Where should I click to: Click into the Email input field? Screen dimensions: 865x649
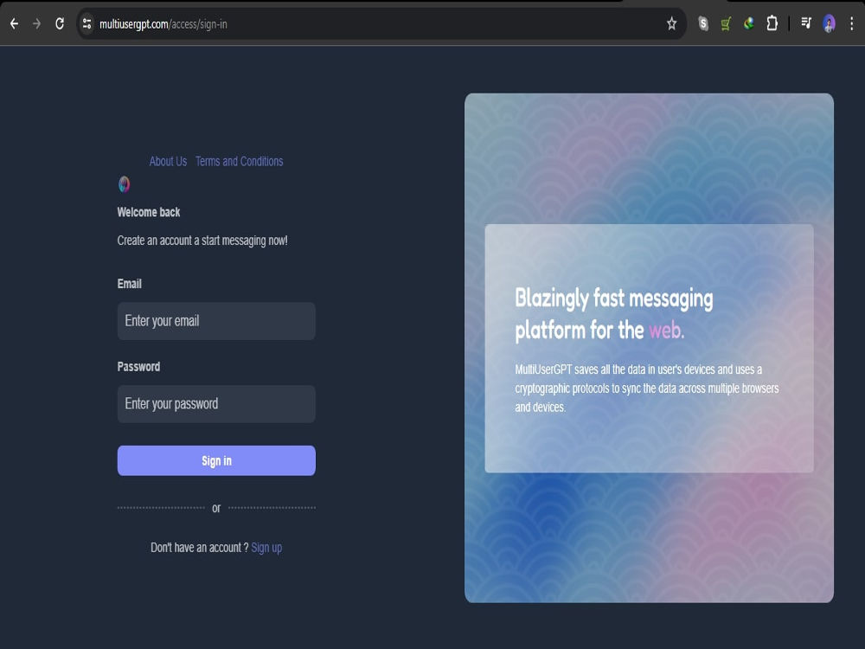[216, 321]
